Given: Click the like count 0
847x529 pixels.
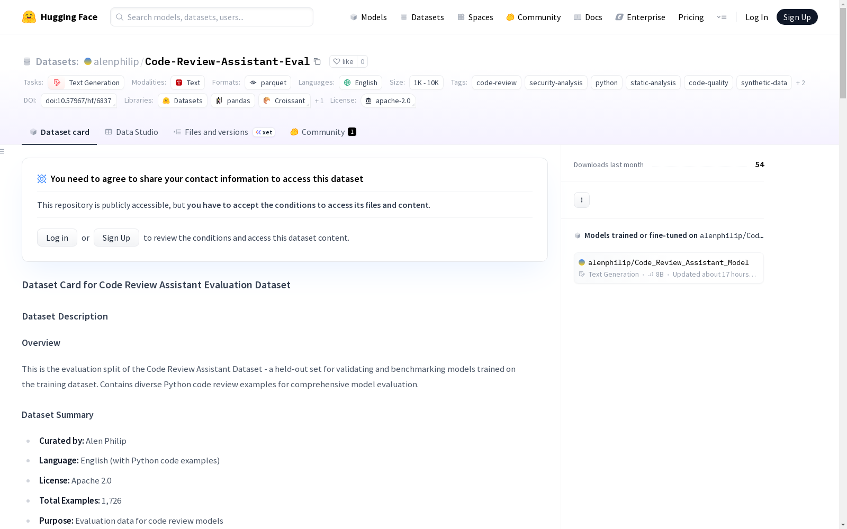Looking at the screenshot, I should (x=363, y=61).
